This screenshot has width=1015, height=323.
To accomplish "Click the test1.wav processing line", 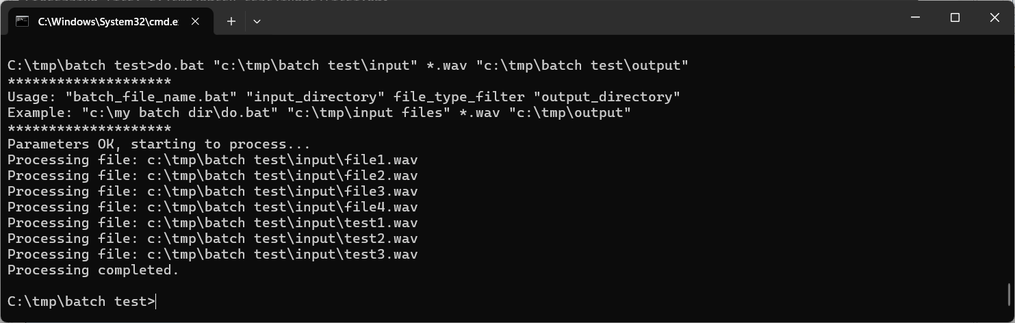I will point(212,223).
